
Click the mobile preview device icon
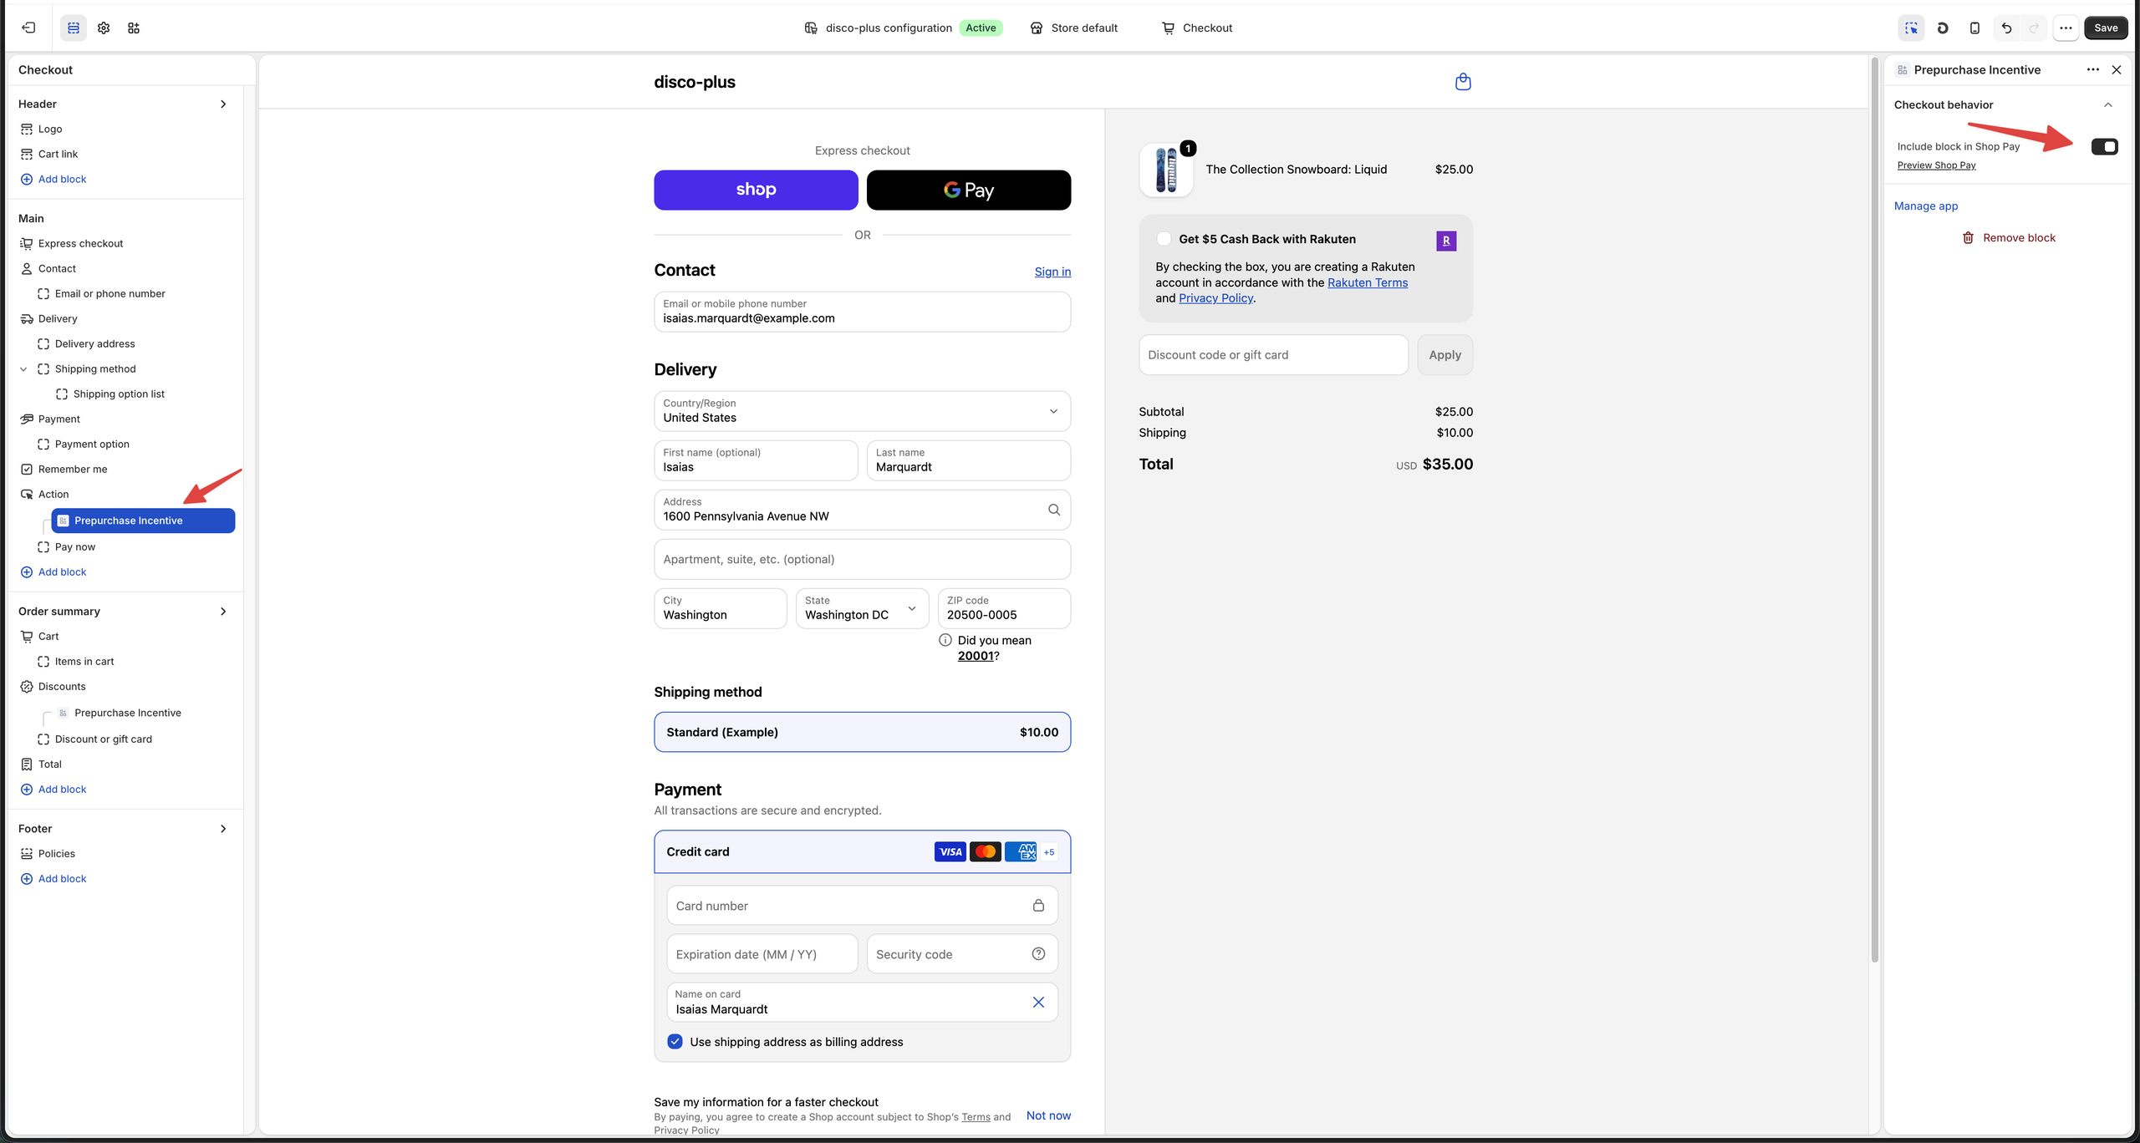pyautogui.click(x=1974, y=28)
